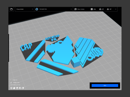The height and width of the screenshot is (97, 130).
Task: Select the small cube model on the plate
Action: pyautogui.click(x=76, y=62)
